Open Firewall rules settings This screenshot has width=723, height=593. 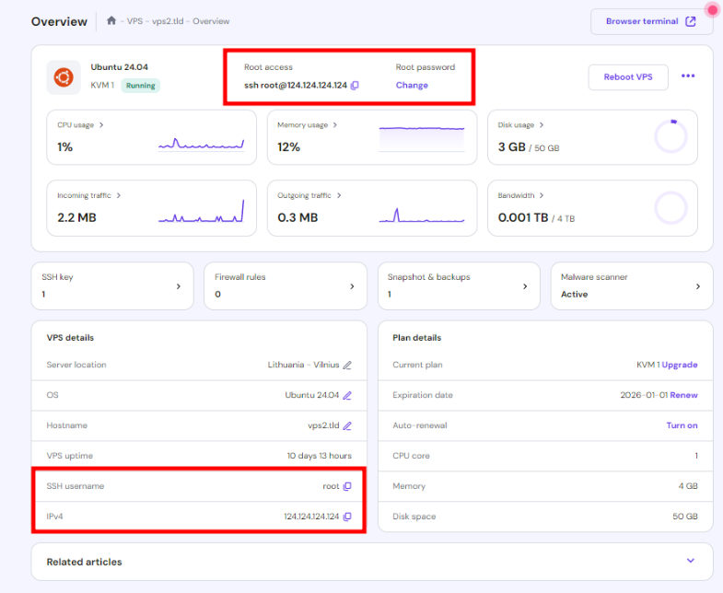tap(285, 285)
